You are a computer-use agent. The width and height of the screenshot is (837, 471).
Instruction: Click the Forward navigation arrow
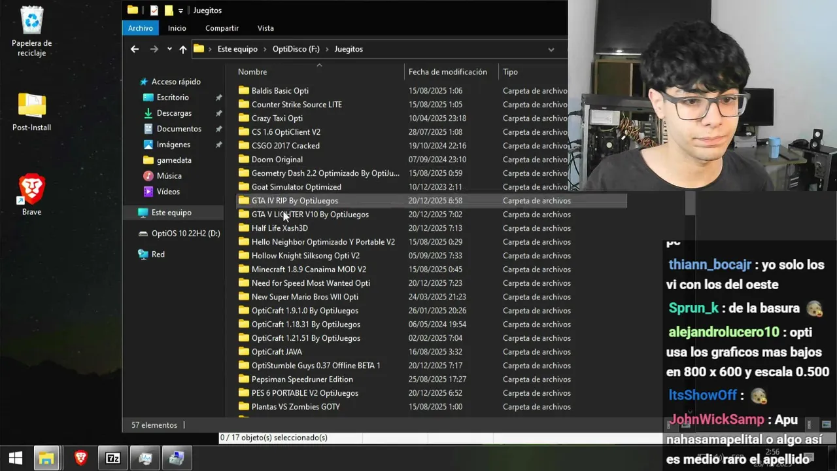154,49
